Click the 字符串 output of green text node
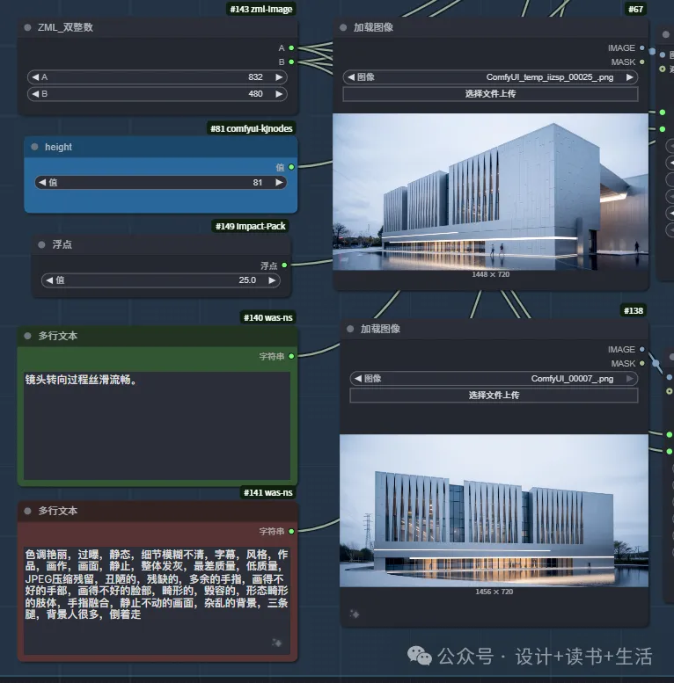 [x=291, y=356]
